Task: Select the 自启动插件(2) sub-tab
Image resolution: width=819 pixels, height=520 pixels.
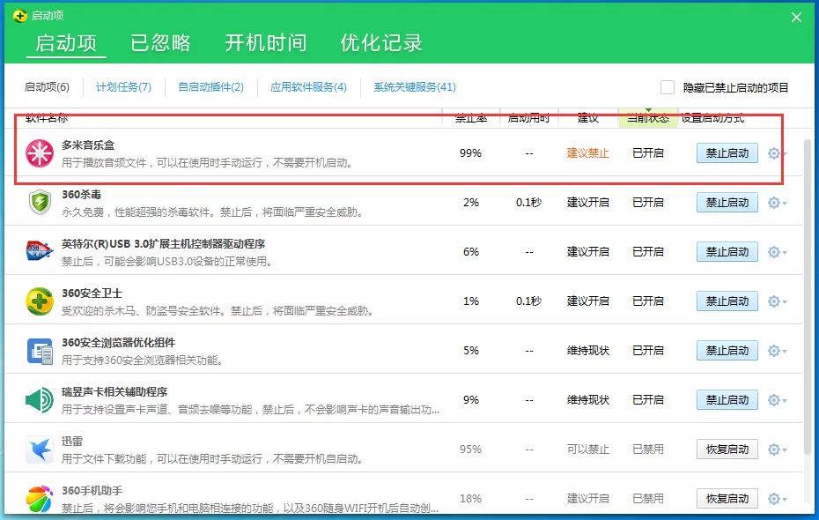Action: pyautogui.click(x=210, y=87)
